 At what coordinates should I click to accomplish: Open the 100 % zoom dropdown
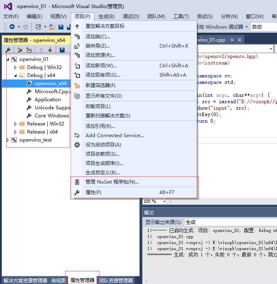(x=164, y=201)
